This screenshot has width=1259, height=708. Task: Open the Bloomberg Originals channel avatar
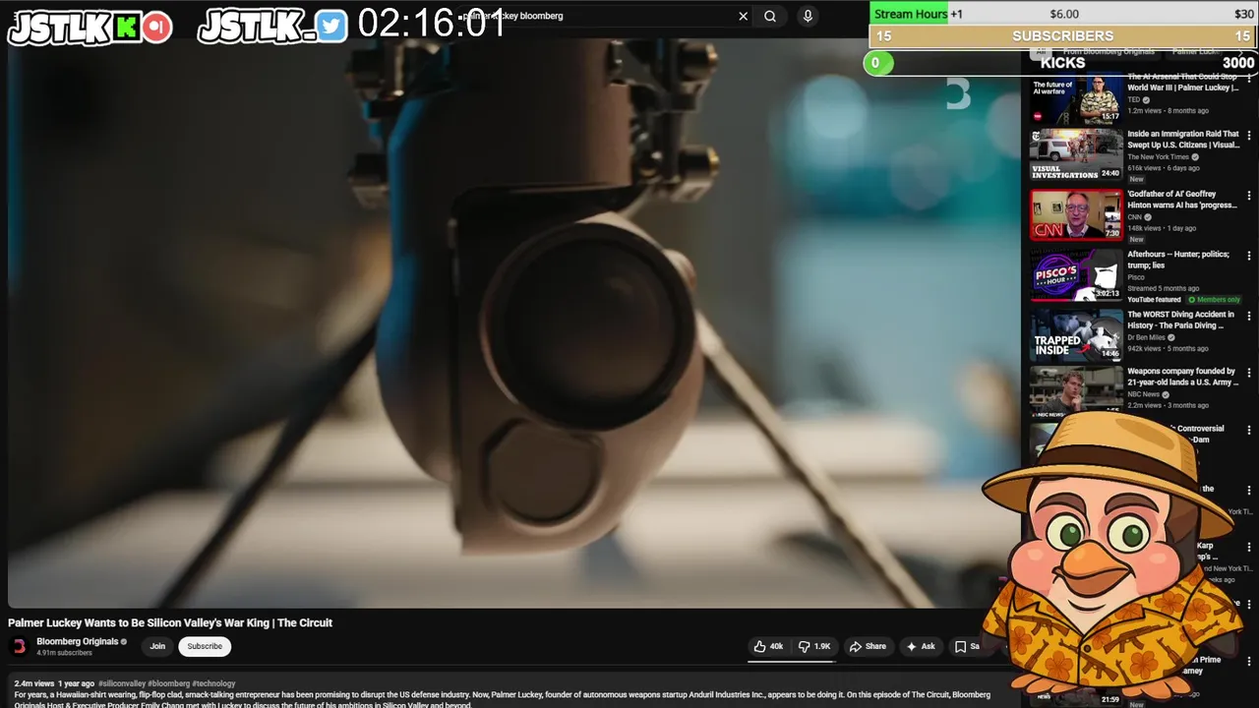coord(19,646)
